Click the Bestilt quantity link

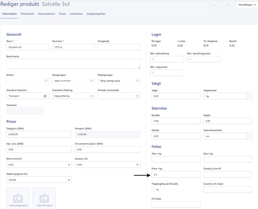[x=232, y=45]
